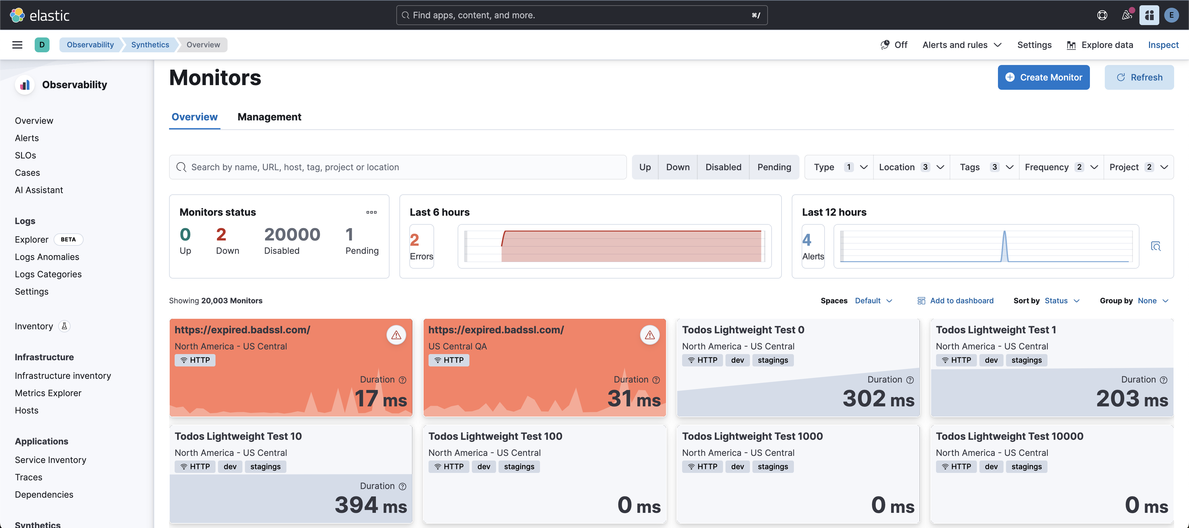The height and width of the screenshot is (528, 1189).
Task: Click the search magnifier icon in top bar
Action: 405,15
